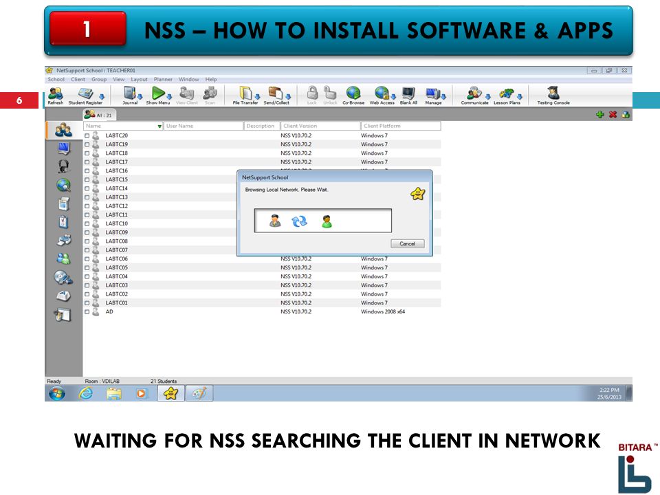Select the printer sidebar icon
This screenshot has height=495, width=660.
tap(64, 241)
